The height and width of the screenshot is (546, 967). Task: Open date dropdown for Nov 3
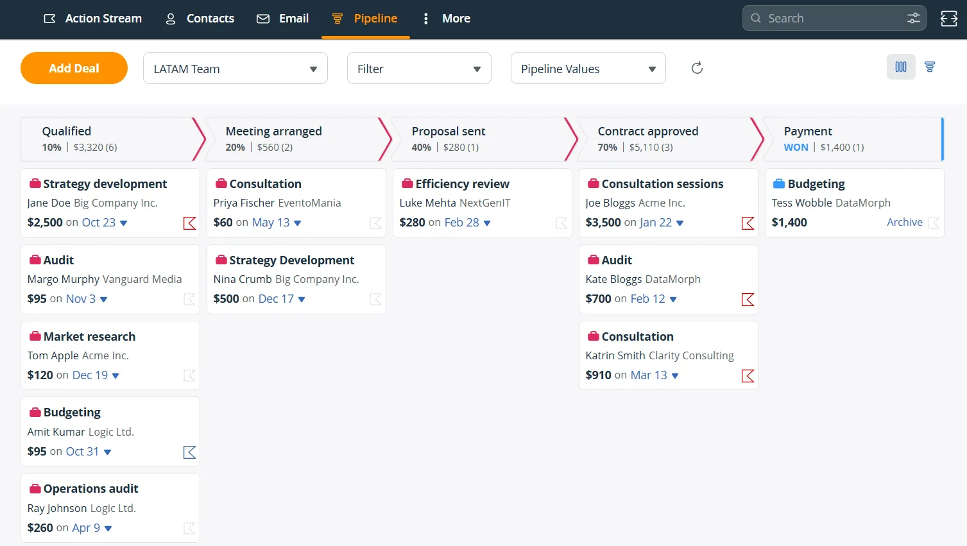(104, 300)
